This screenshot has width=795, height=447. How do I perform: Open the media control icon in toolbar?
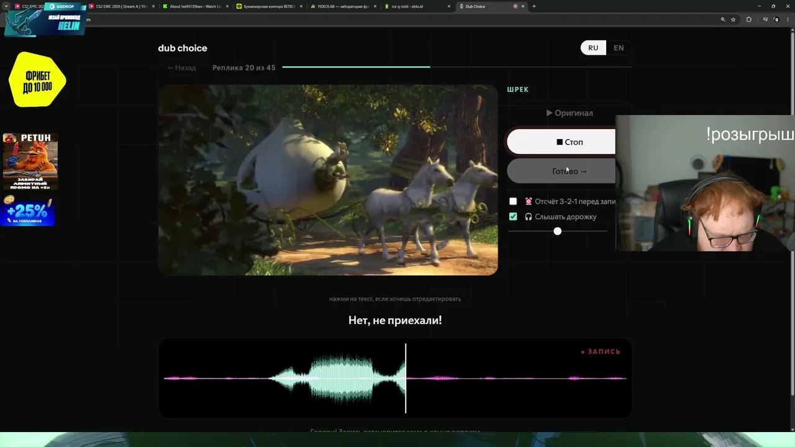pos(765,19)
